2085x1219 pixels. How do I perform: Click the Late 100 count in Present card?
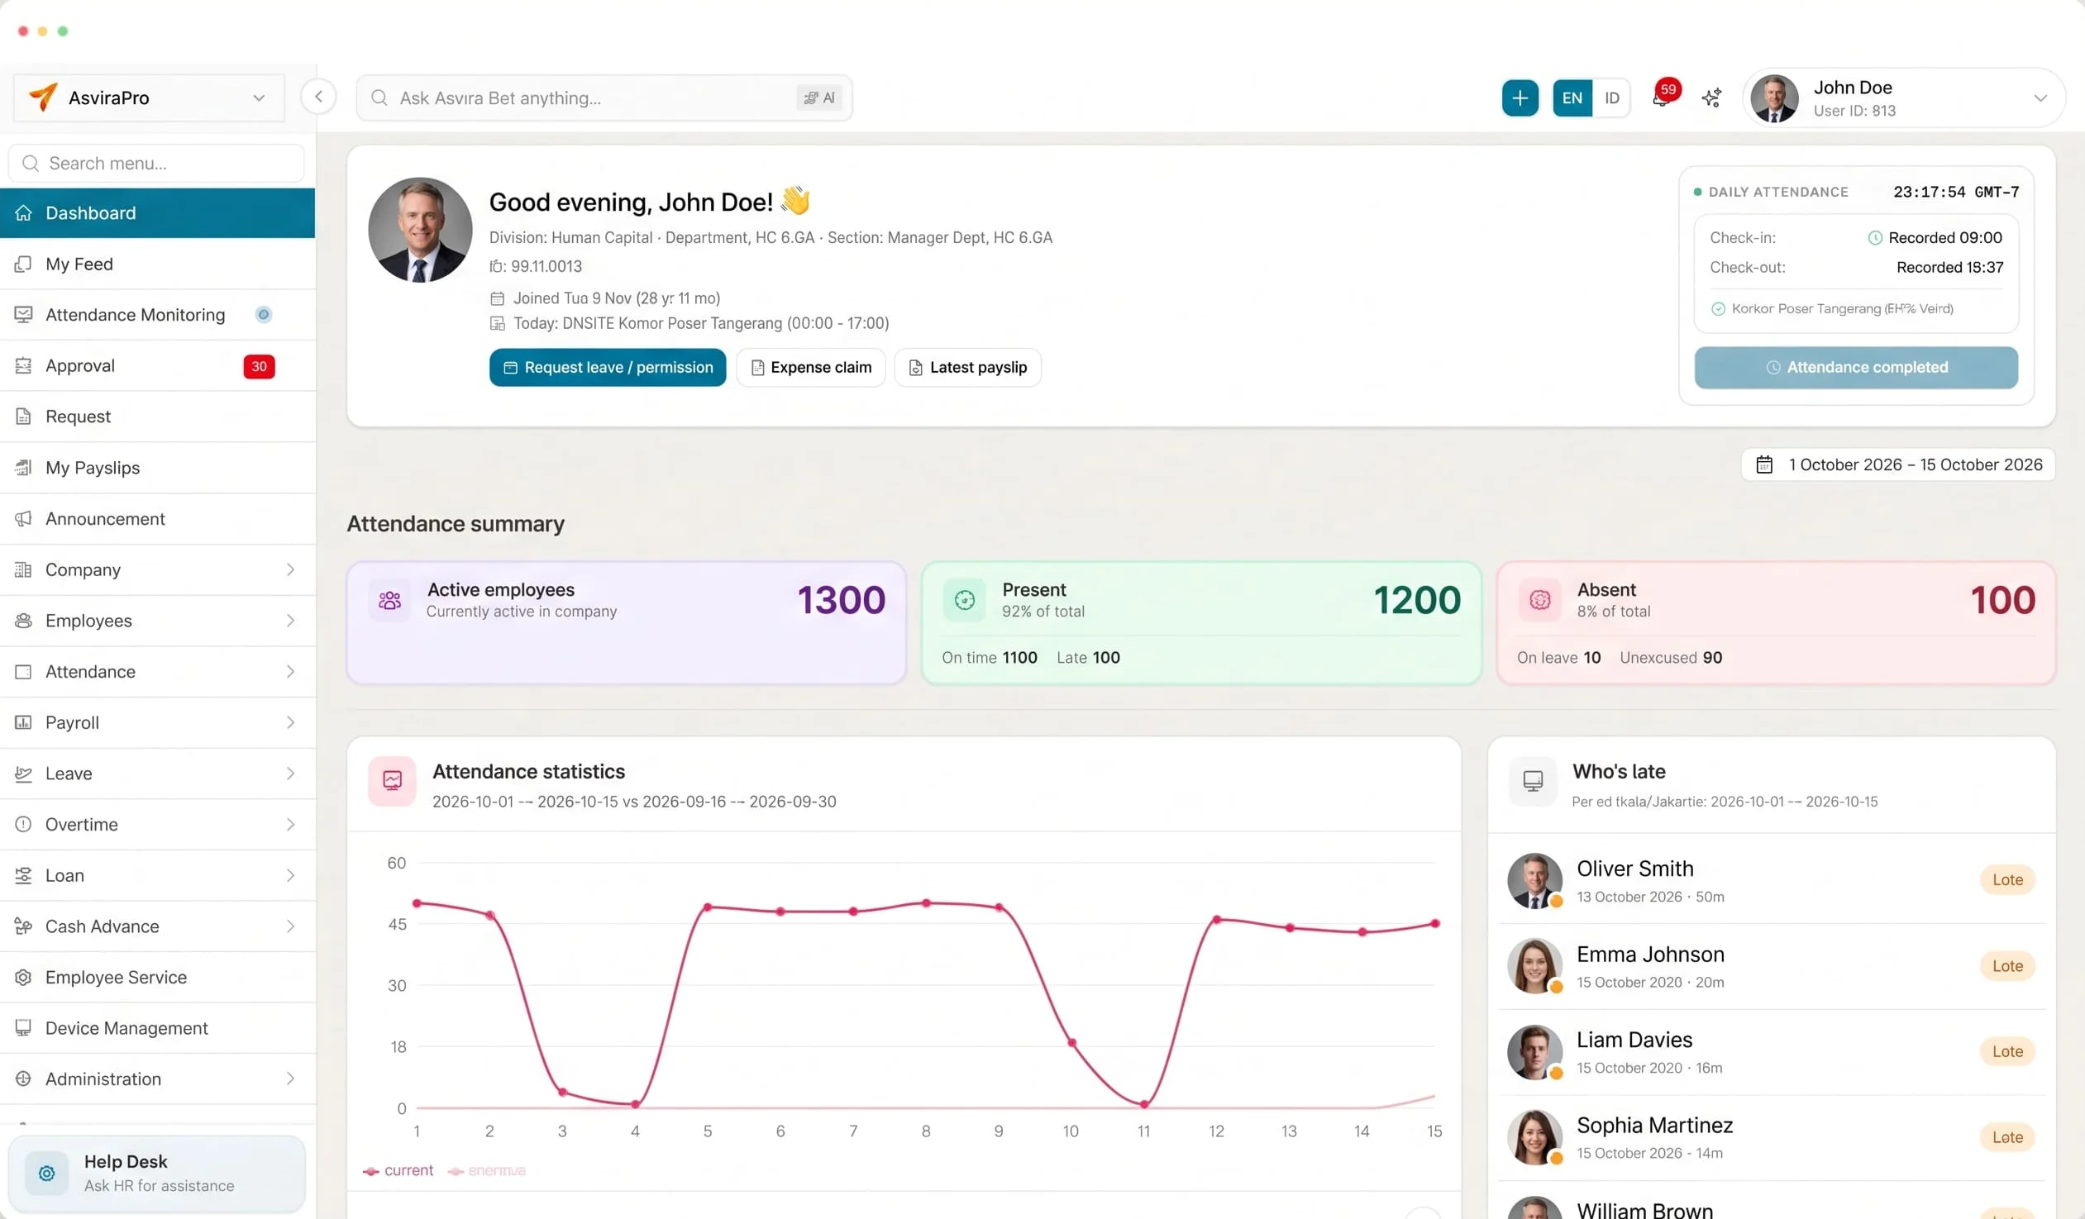(x=1088, y=658)
